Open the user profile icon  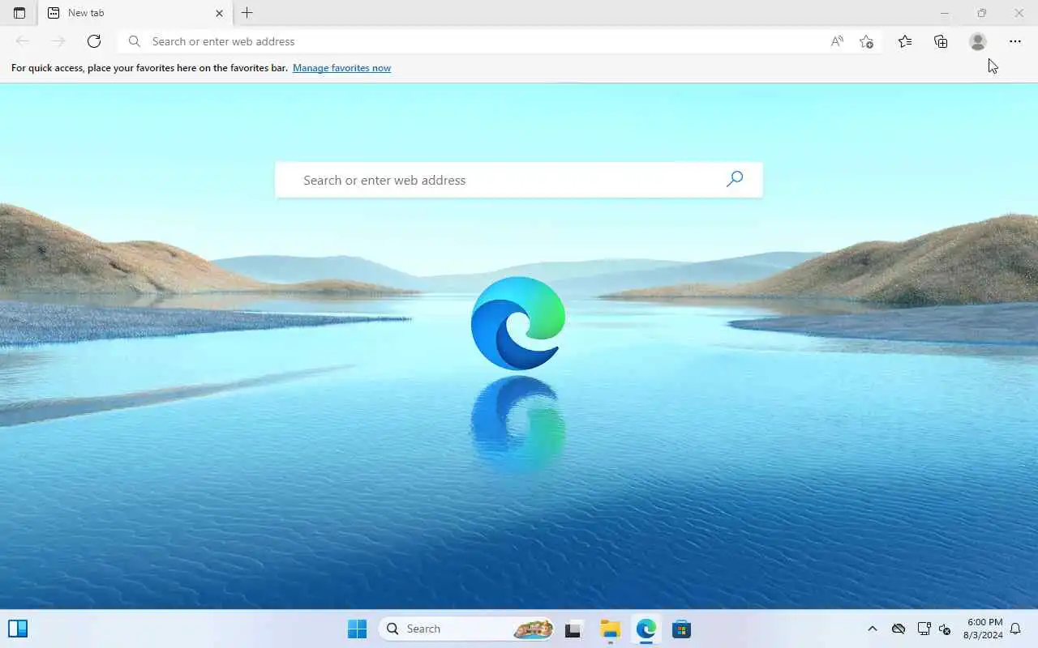[978, 41]
